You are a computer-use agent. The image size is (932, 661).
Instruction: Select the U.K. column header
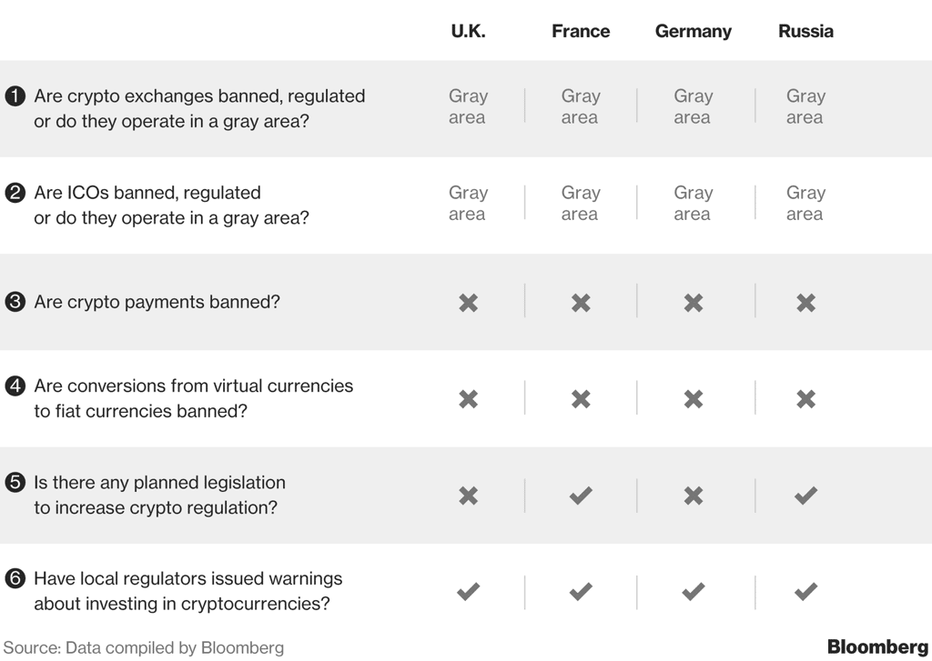coord(469,31)
